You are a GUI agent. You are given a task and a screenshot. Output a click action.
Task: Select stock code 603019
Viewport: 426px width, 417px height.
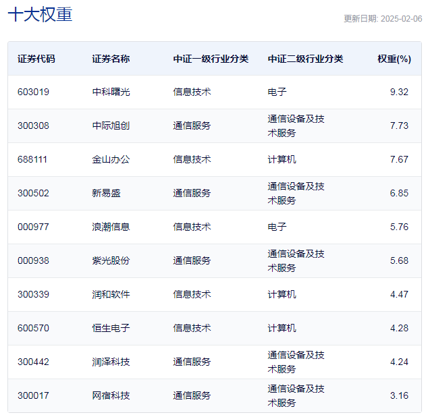click(x=33, y=92)
